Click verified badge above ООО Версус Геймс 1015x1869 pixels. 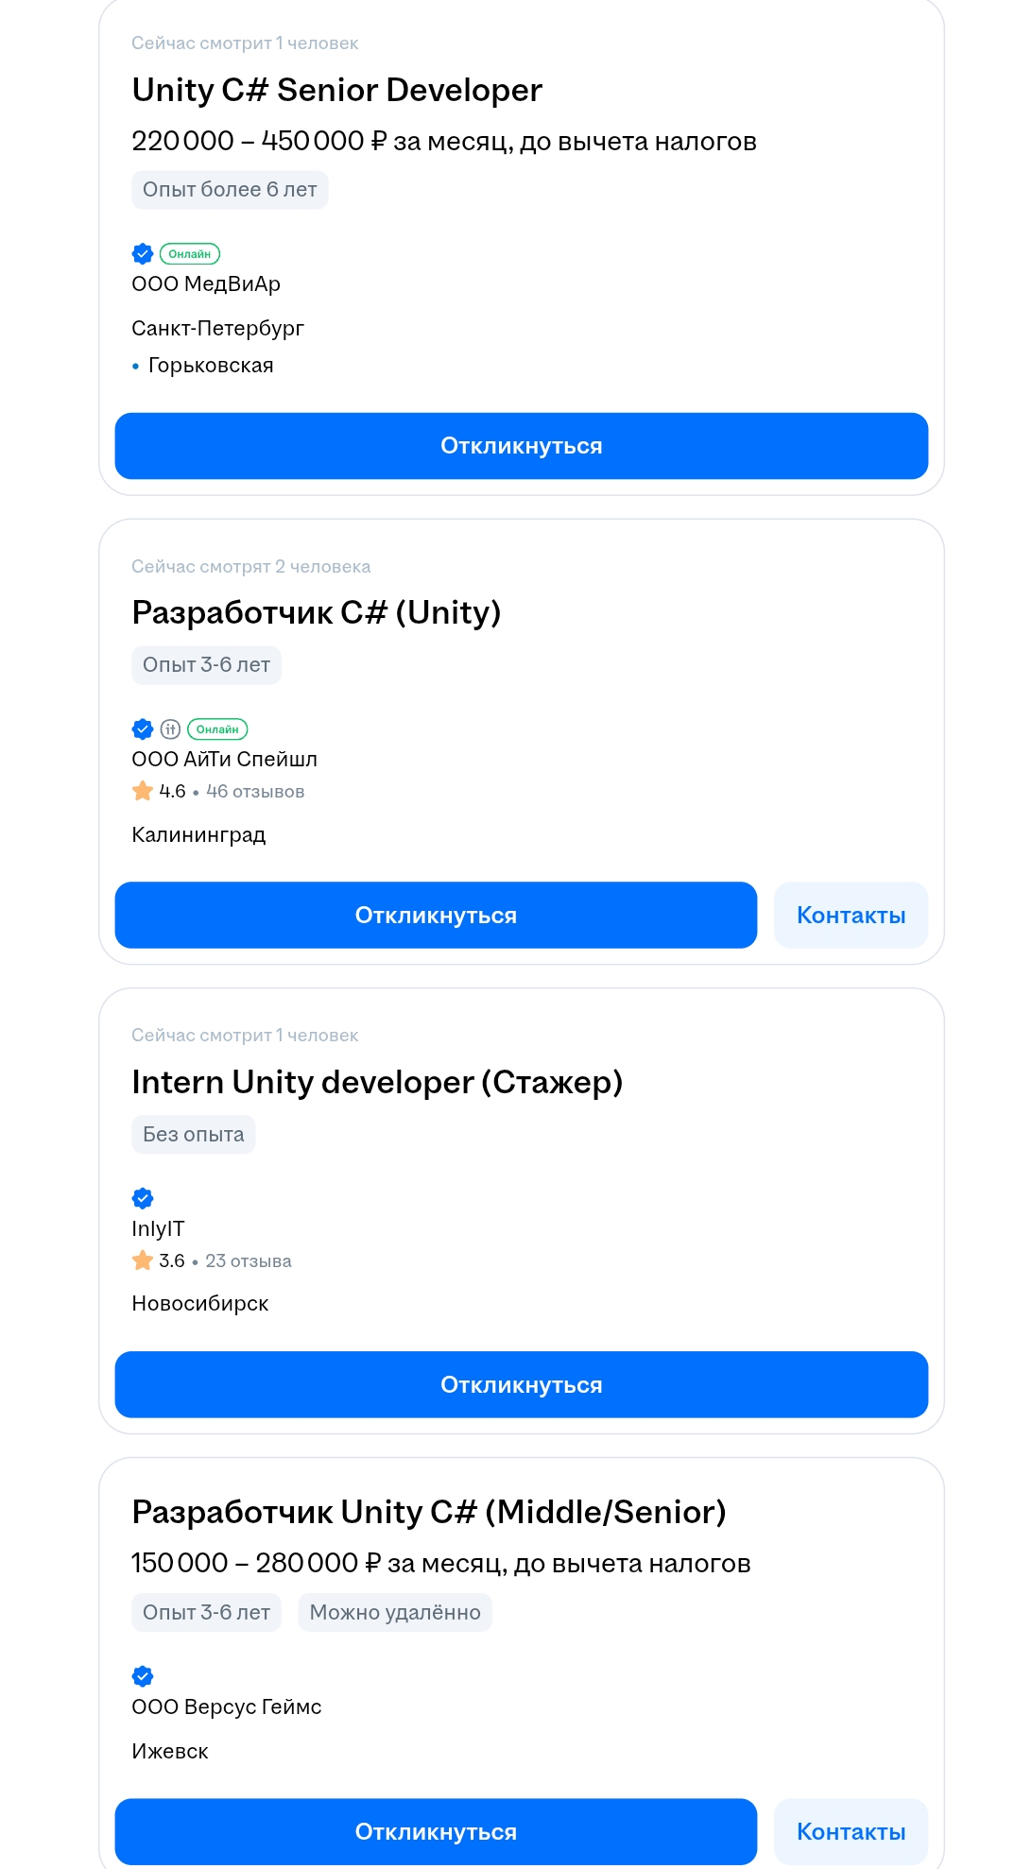click(x=143, y=1676)
